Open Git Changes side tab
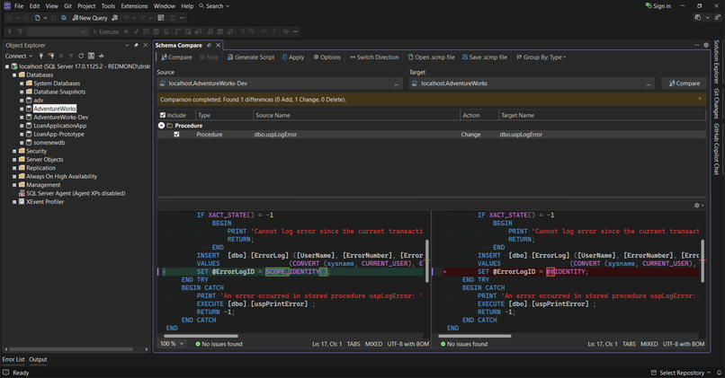Viewport: 725px width, 378px height. 716,103
